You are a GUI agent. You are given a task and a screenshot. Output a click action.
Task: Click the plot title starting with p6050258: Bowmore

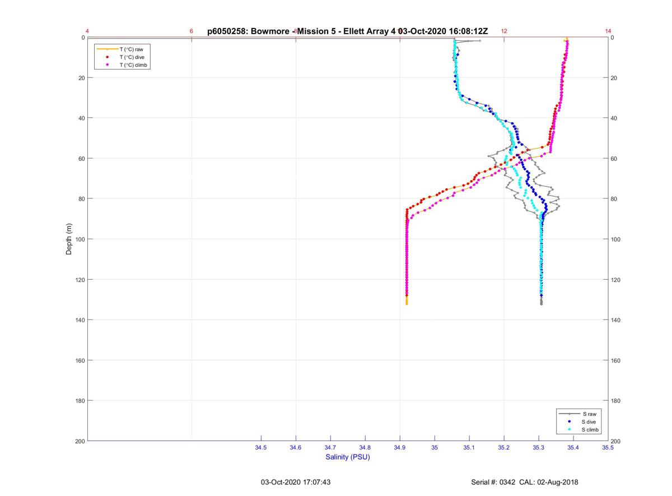coord(347,31)
